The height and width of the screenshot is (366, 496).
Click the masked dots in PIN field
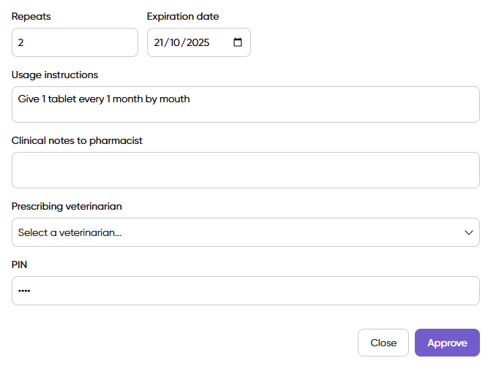pos(24,291)
